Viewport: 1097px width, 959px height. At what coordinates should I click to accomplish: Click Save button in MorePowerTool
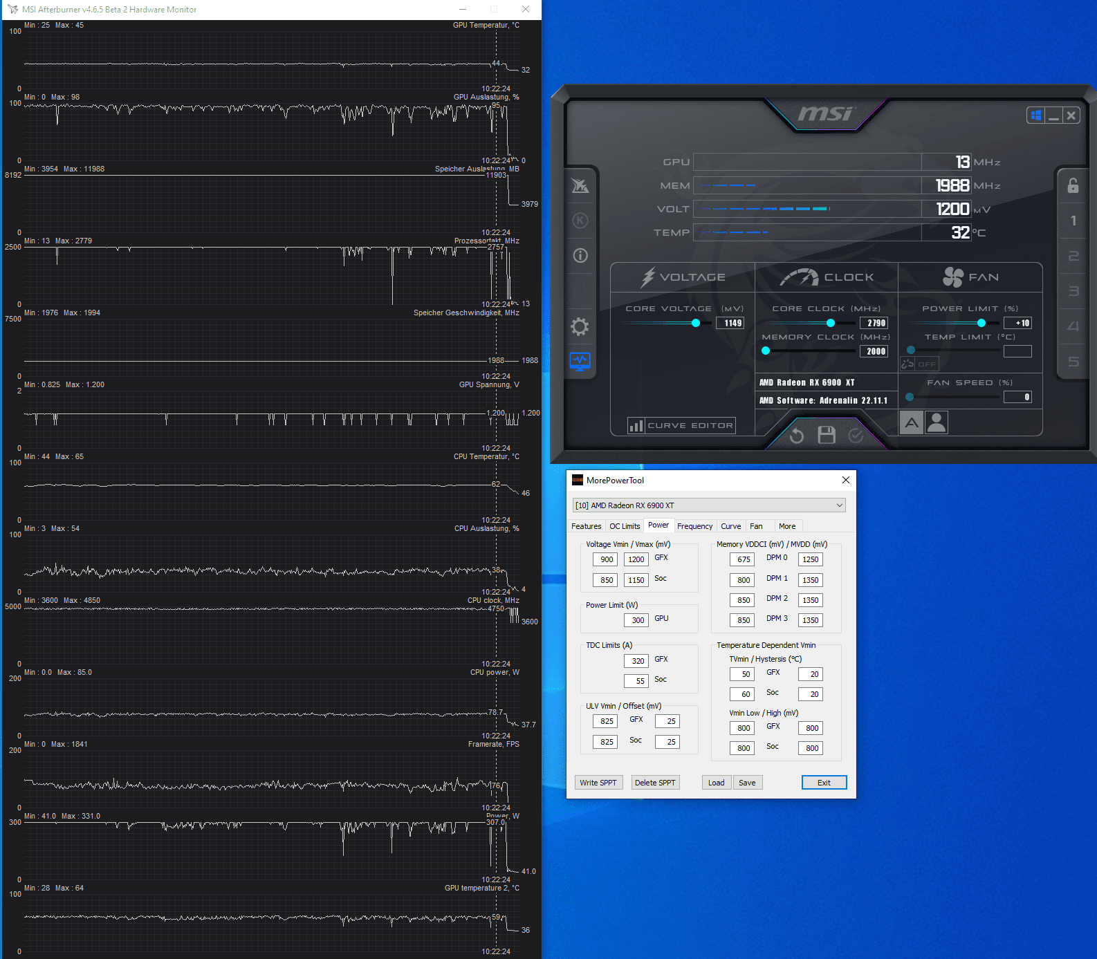pos(747,783)
